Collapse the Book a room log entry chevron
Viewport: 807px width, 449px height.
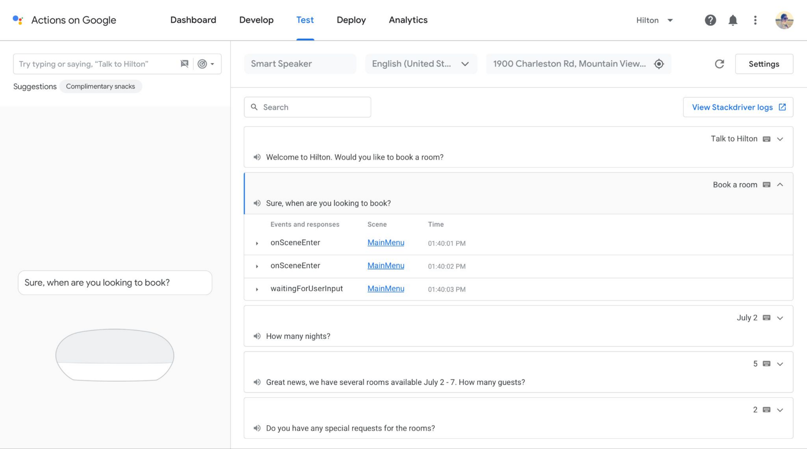coord(780,184)
